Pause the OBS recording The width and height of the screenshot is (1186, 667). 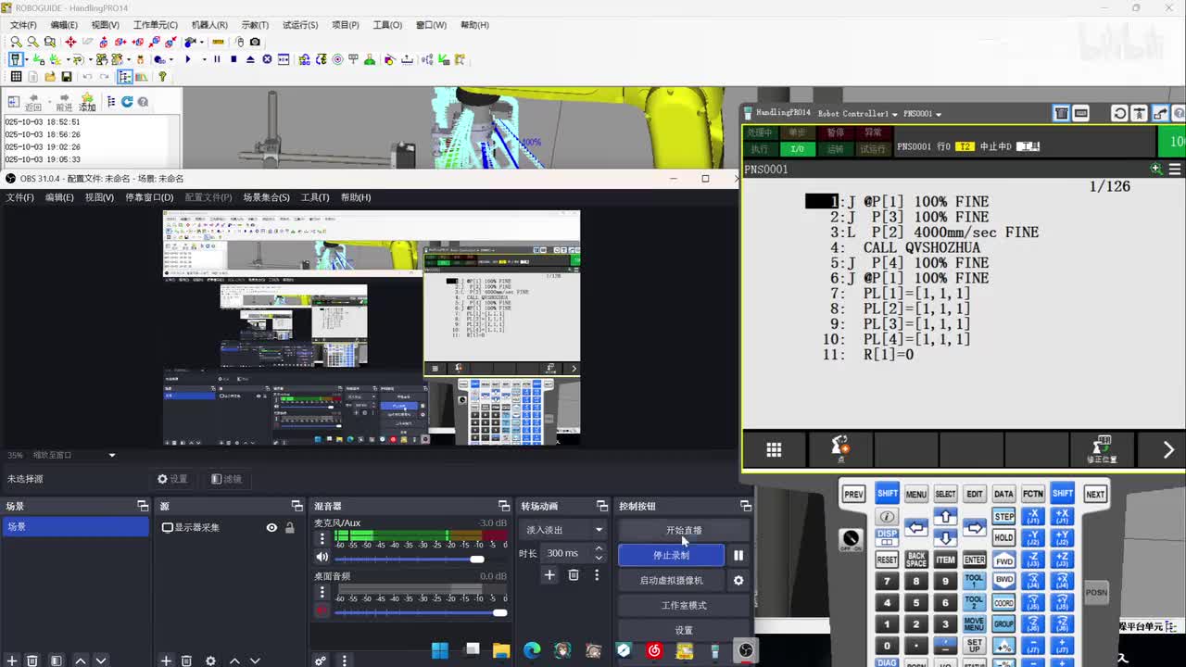click(x=738, y=555)
